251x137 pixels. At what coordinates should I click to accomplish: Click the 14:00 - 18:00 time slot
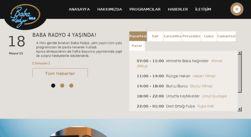point(150,86)
